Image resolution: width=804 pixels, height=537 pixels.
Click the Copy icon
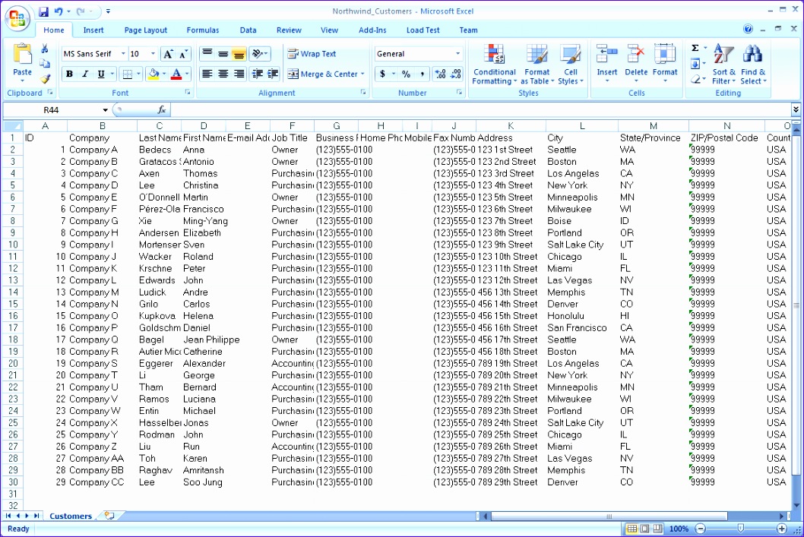(45, 64)
